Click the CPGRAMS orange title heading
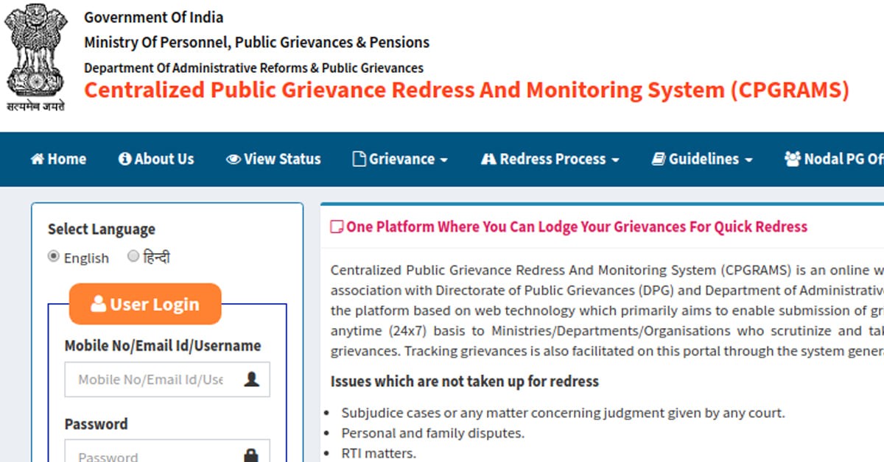Viewport: 884px width, 462px height. (x=466, y=90)
